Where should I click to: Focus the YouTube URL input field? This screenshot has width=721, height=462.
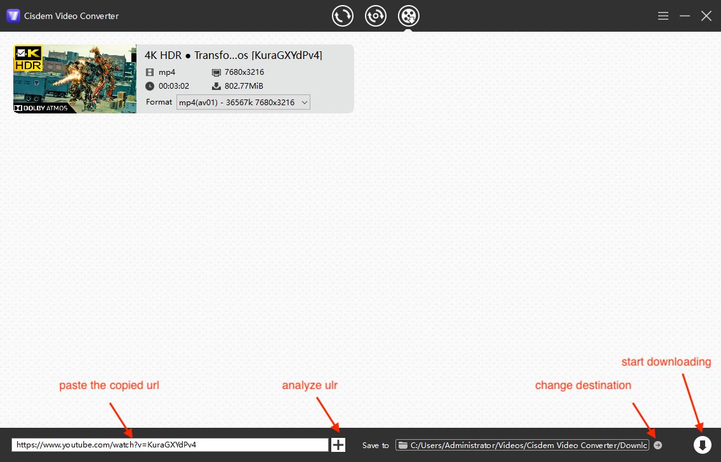(170, 444)
